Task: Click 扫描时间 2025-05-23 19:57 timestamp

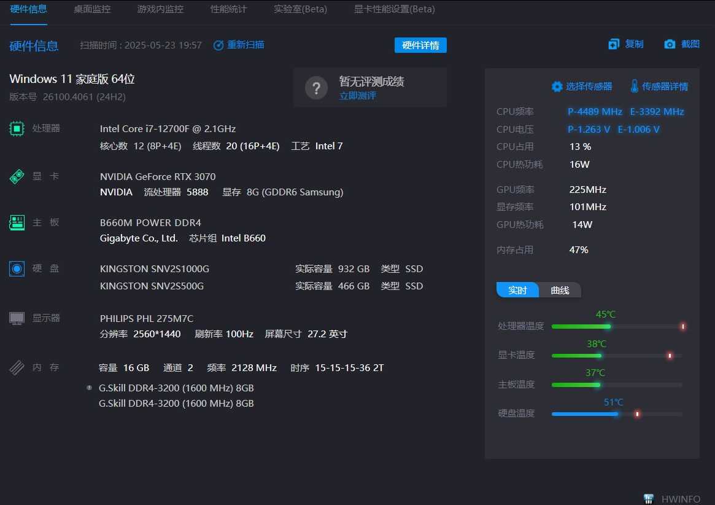Action: tap(141, 45)
